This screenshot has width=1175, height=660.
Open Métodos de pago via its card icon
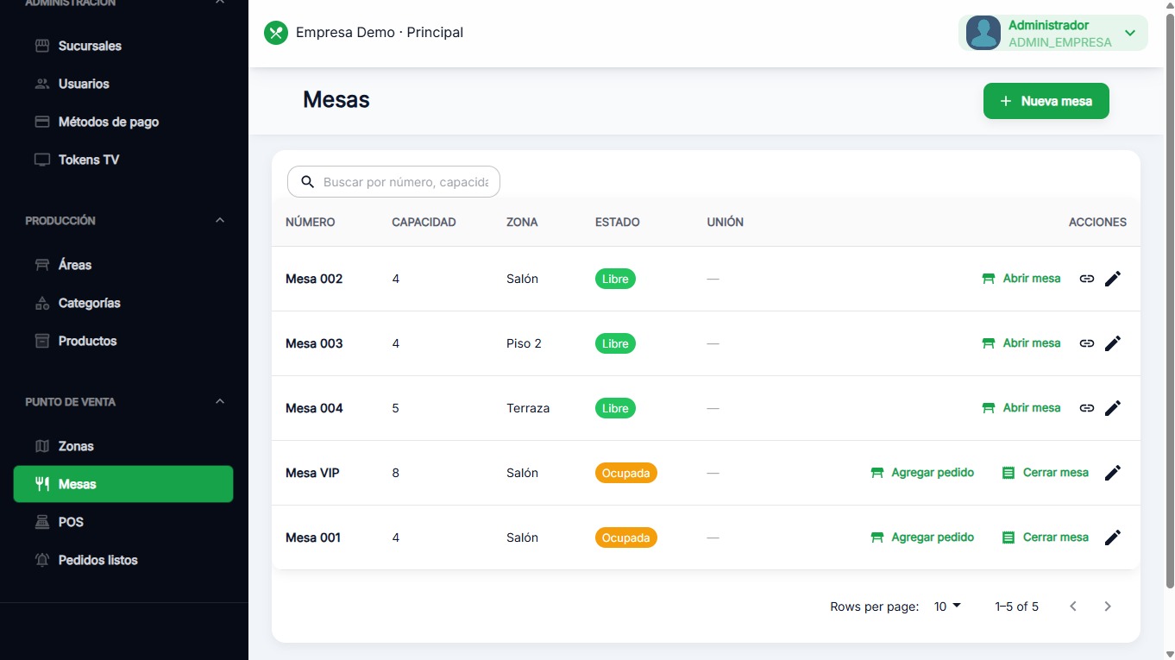[42, 122]
